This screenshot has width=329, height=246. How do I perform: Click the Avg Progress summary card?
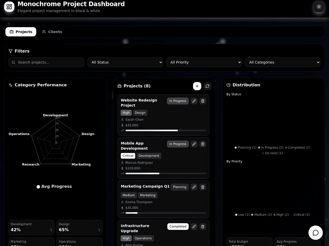coord(297,242)
